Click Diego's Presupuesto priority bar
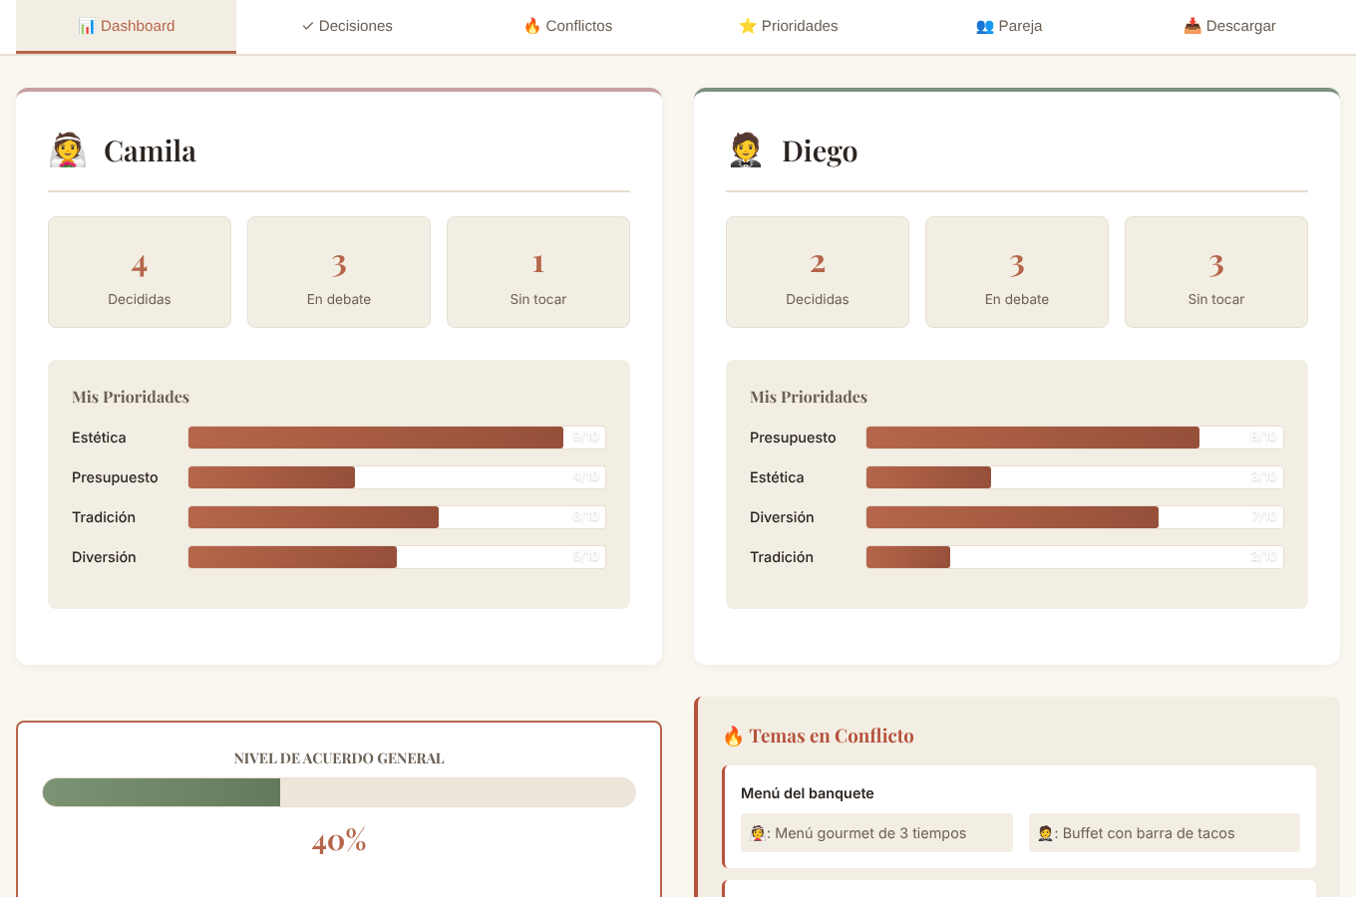 click(x=1075, y=438)
